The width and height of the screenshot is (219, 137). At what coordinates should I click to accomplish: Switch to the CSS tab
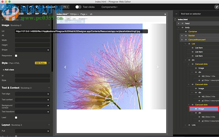click(21, 14)
